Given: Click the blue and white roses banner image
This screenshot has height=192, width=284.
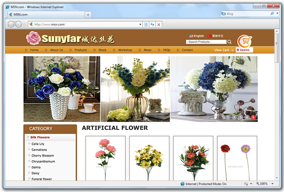Looking at the screenshot, I should coord(62,89).
